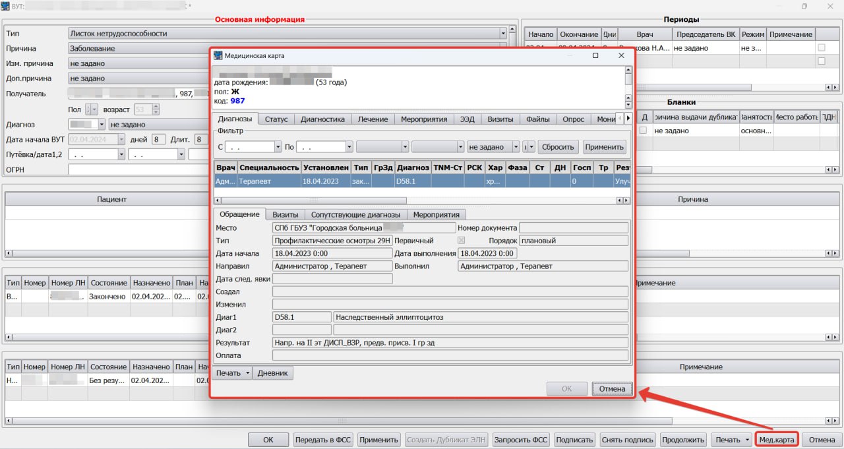Click the ОК button in bottom bar
Screen dimensions: 844x449
268,440
